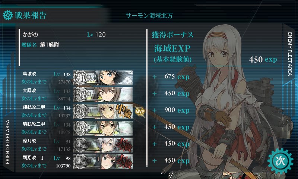The height and width of the screenshot is (179, 298).
Task: Click the 900 exp bonus entry
Action: tap(177, 110)
